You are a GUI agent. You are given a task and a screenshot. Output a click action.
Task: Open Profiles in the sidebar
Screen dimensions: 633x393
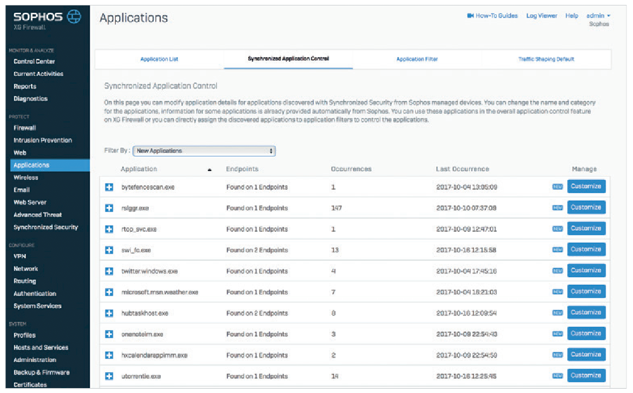(25, 335)
